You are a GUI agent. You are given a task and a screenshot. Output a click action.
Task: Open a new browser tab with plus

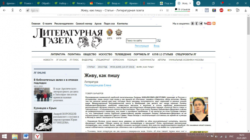coord(198,3)
